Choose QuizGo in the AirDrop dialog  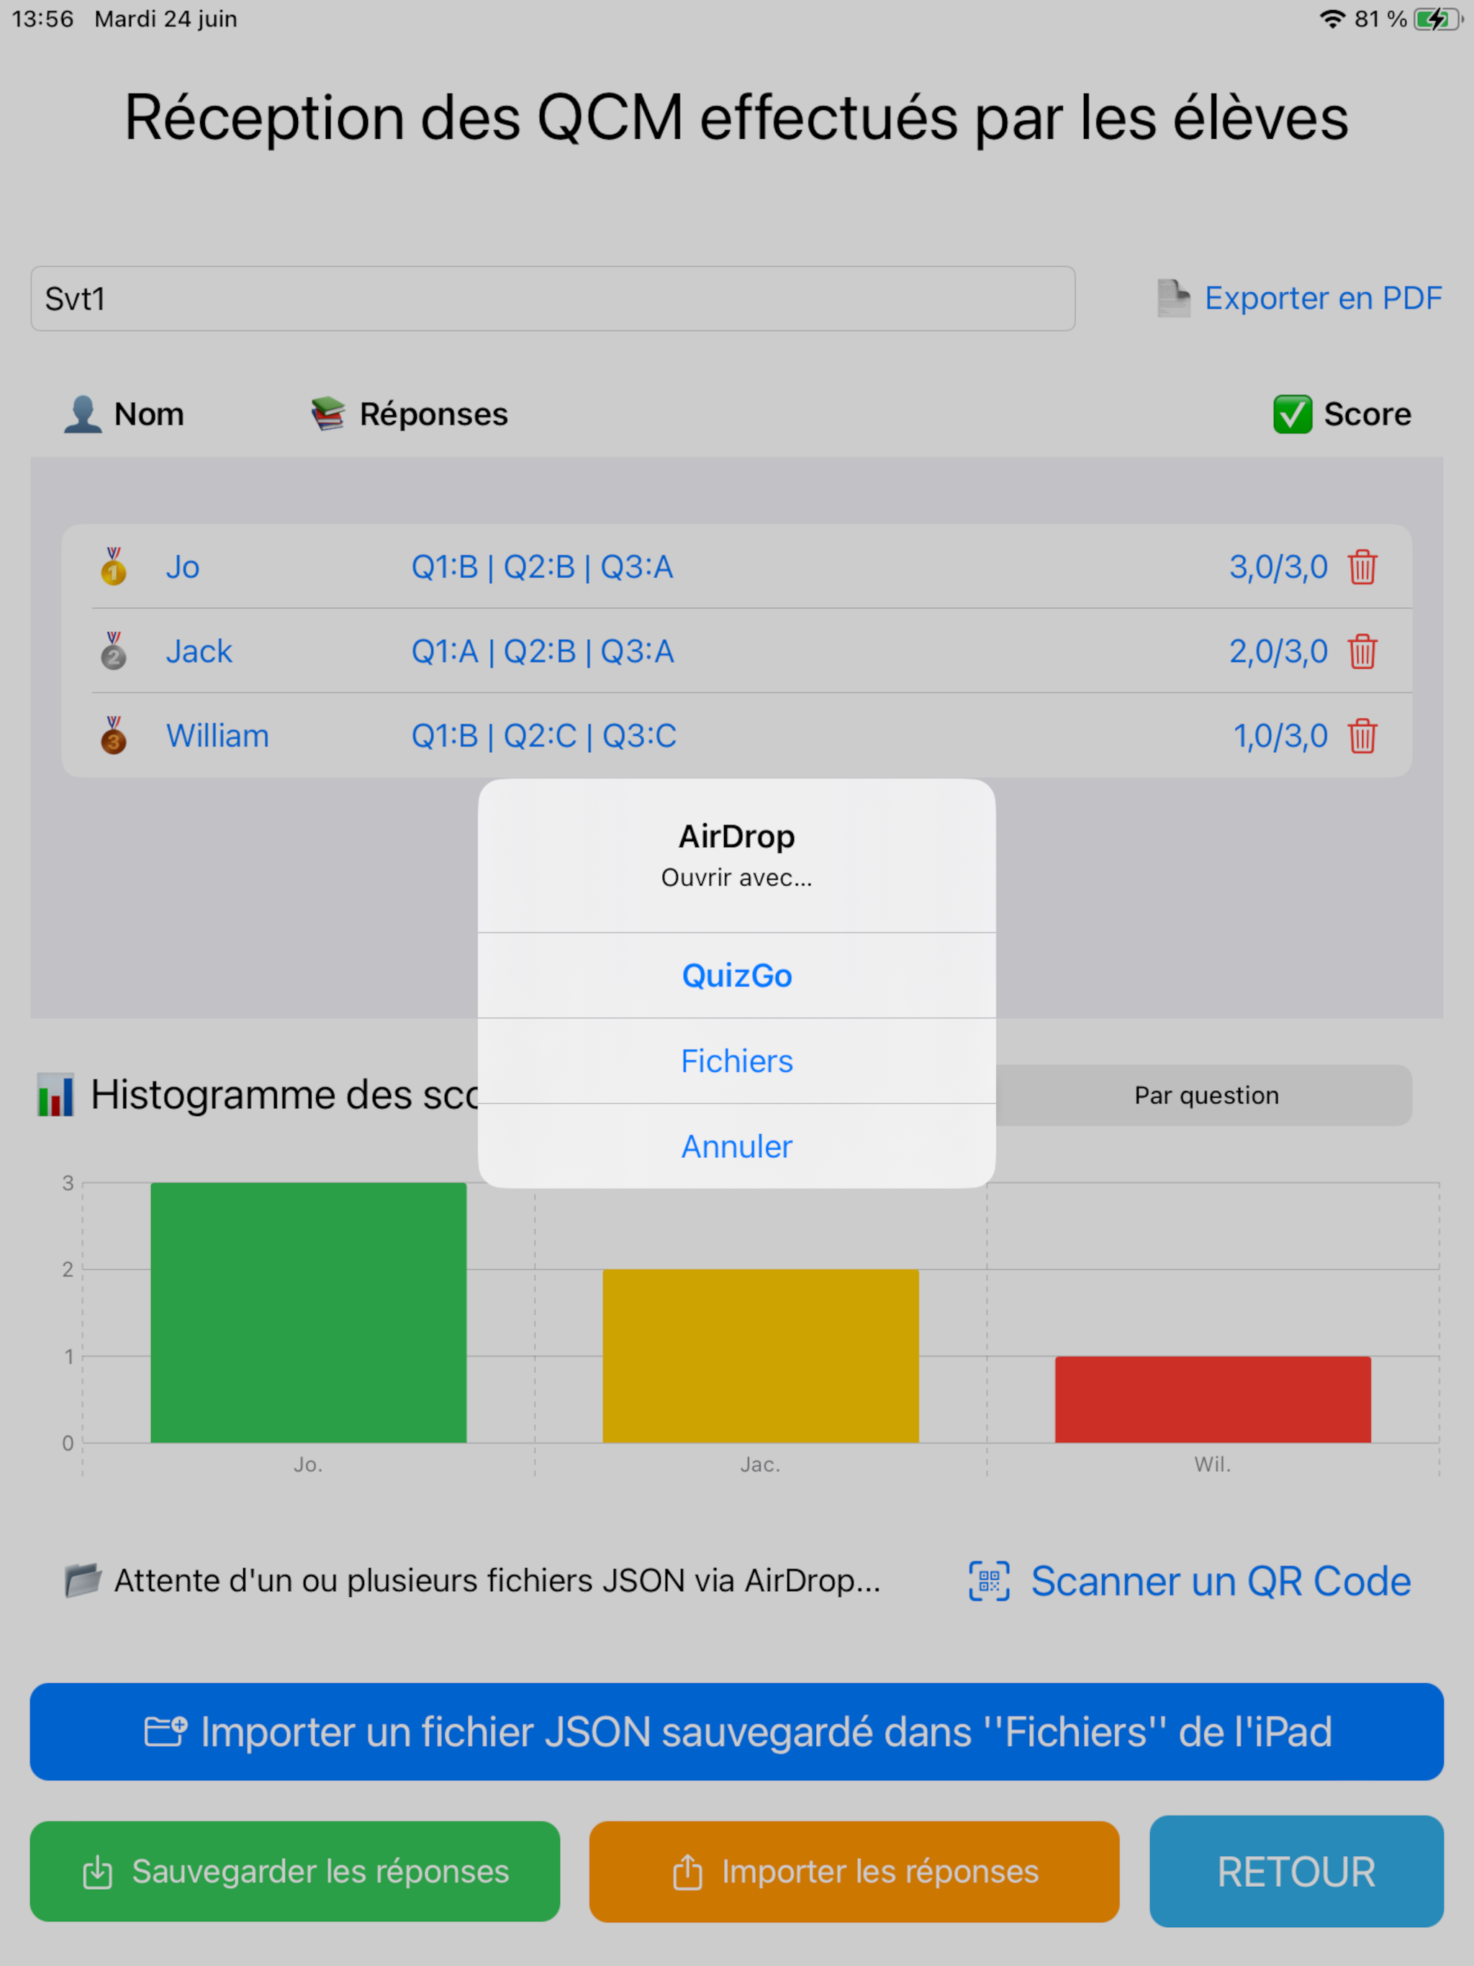(x=737, y=976)
